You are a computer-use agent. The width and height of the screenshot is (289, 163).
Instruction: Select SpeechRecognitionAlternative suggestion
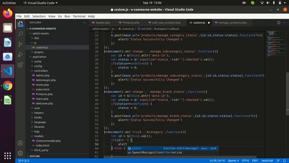[x=172, y=153]
